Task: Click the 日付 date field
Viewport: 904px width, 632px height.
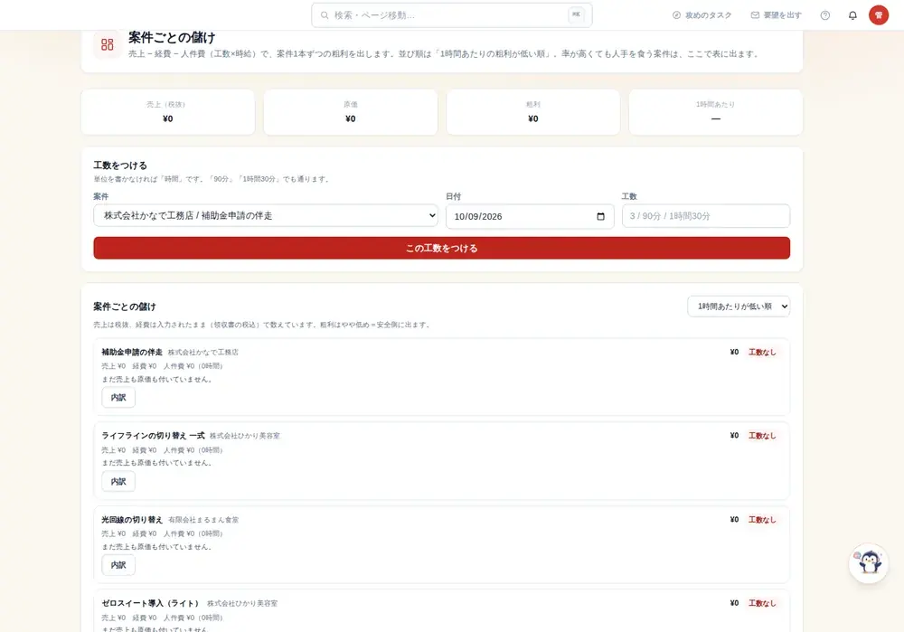Action: coord(529,216)
